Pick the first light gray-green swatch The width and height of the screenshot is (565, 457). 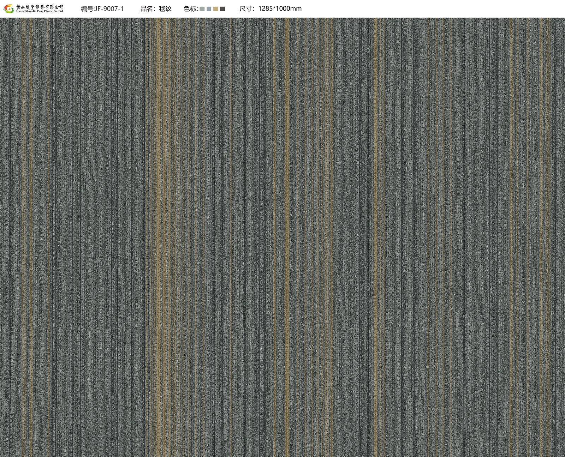click(202, 9)
